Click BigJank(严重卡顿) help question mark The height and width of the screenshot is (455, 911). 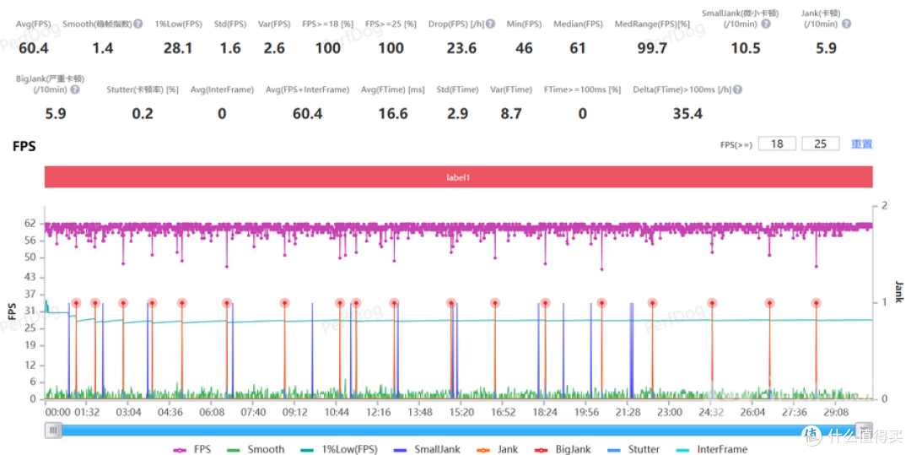point(75,89)
